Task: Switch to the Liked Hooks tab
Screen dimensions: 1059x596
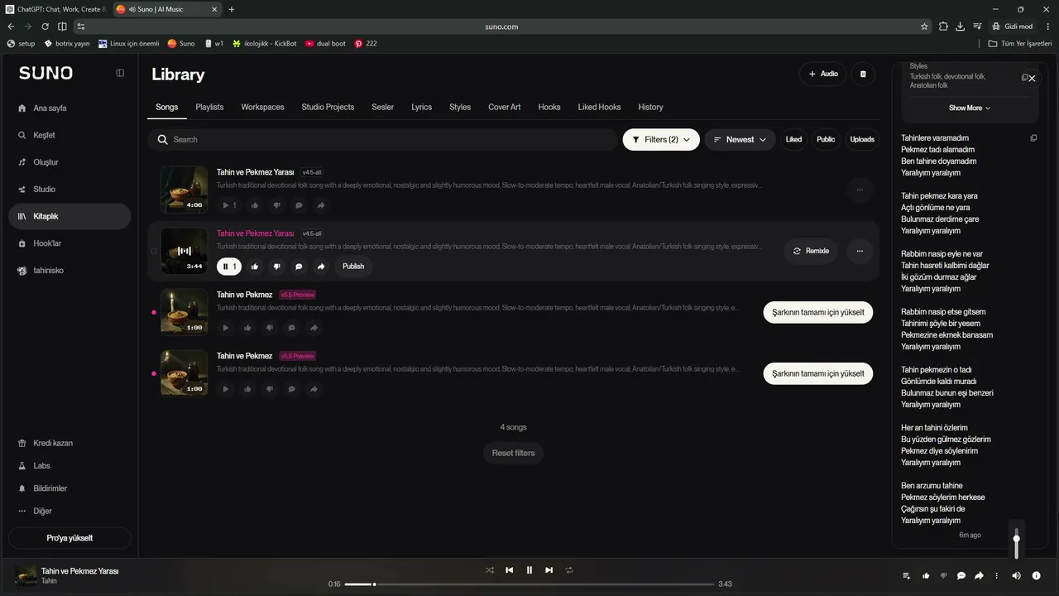Action: [599, 108]
